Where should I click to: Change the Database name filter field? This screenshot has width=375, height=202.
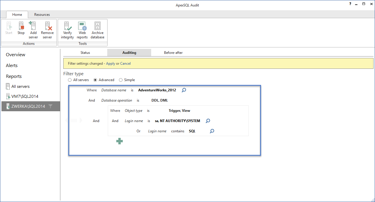point(114,90)
